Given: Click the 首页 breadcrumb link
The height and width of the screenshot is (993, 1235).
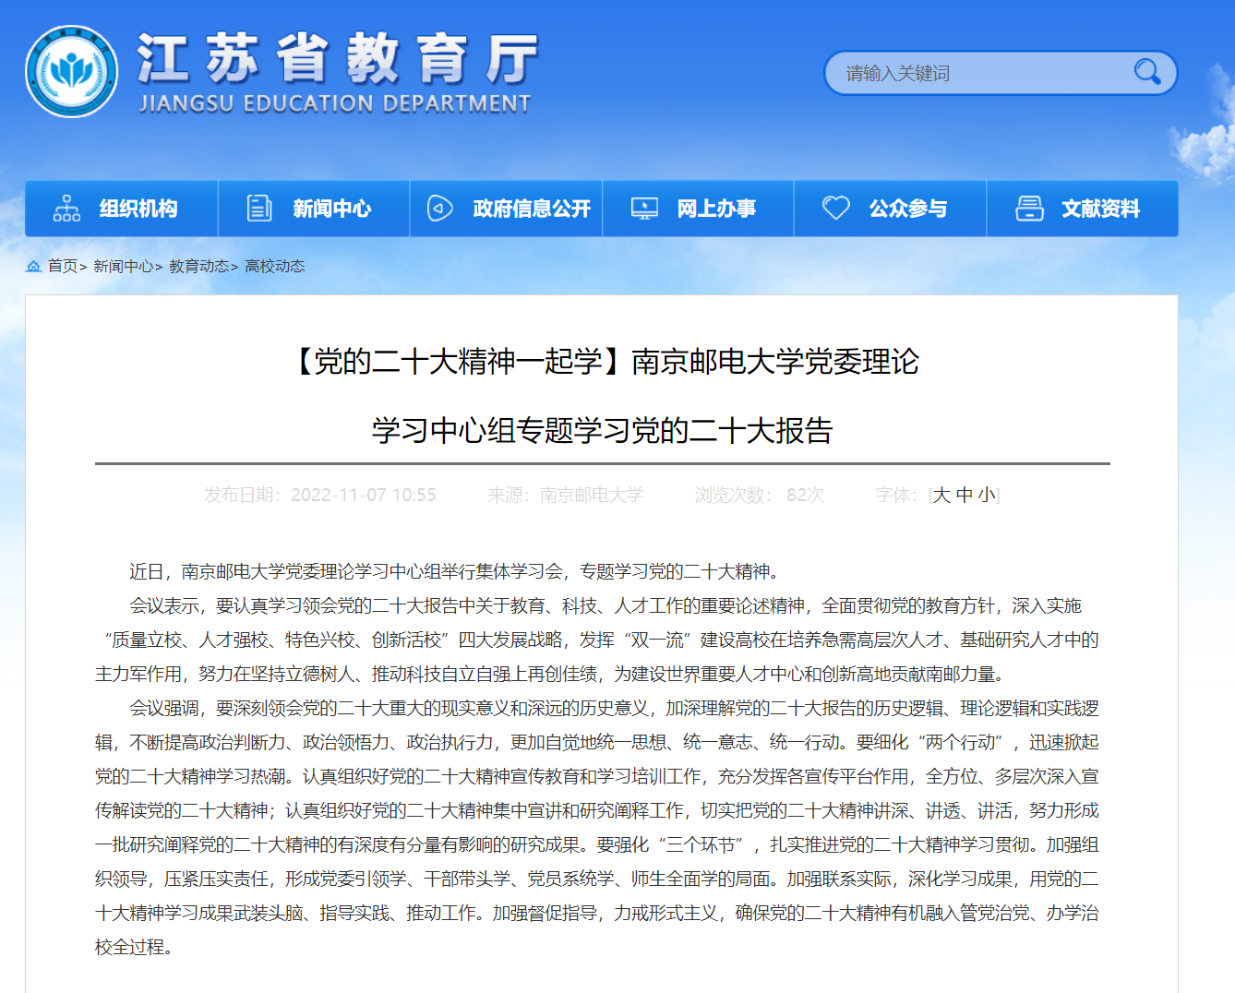Looking at the screenshot, I should click(63, 267).
